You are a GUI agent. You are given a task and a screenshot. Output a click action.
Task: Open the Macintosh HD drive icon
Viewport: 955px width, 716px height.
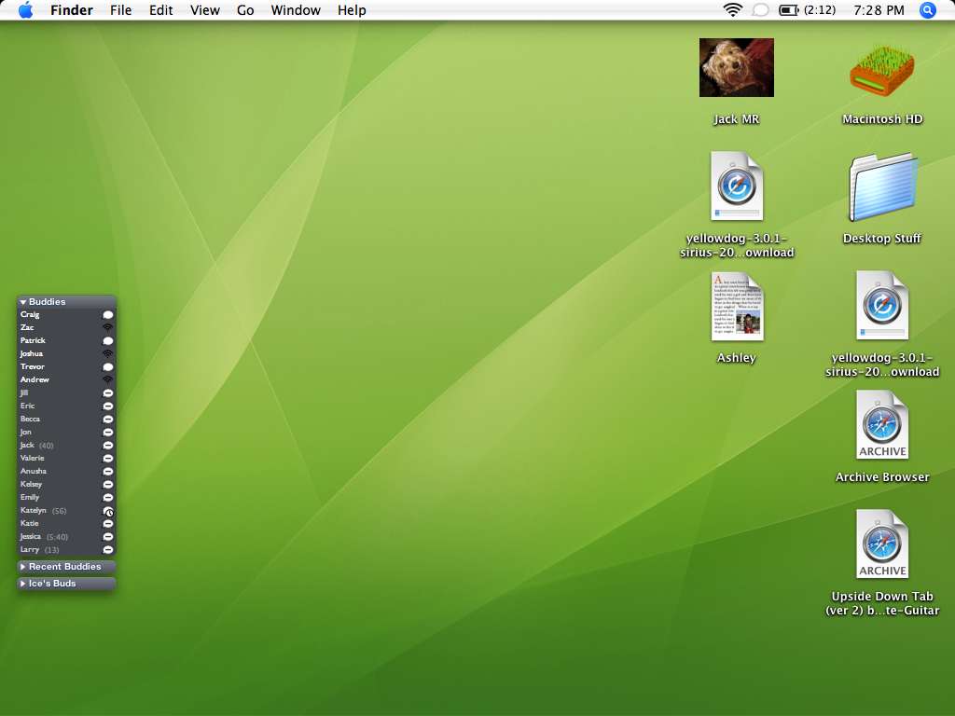(x=882, y=71)
